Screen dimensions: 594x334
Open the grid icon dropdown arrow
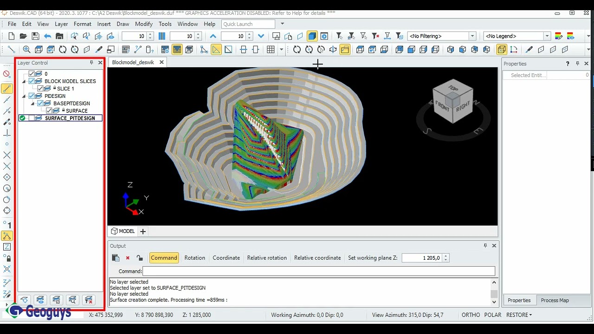pos(281,50)
